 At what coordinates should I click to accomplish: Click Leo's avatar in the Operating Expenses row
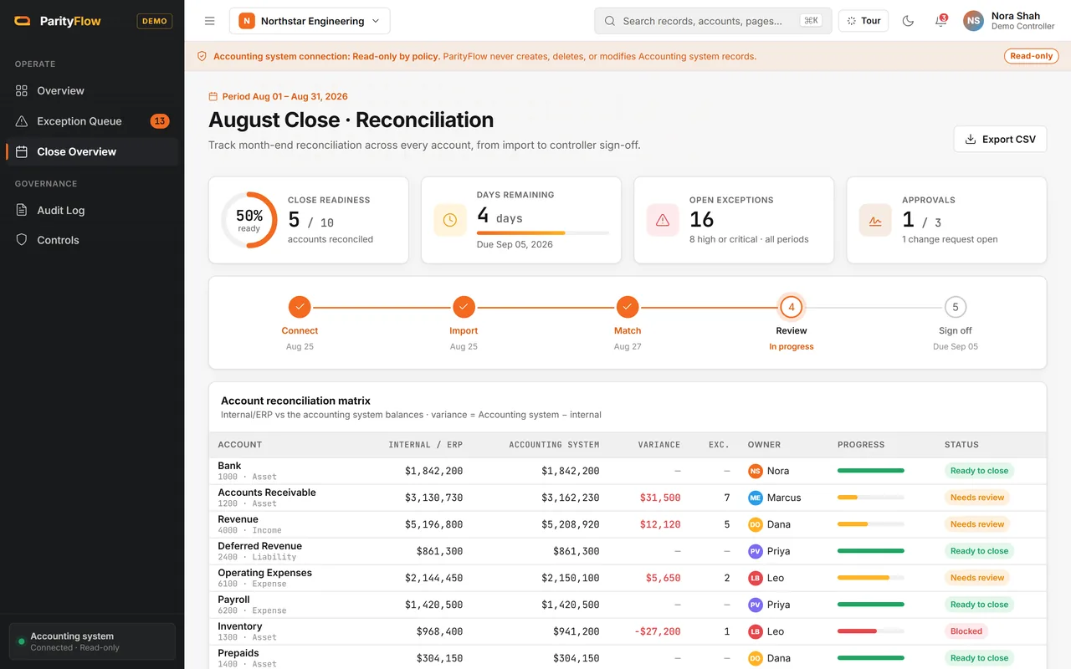(x=756, y=578)
